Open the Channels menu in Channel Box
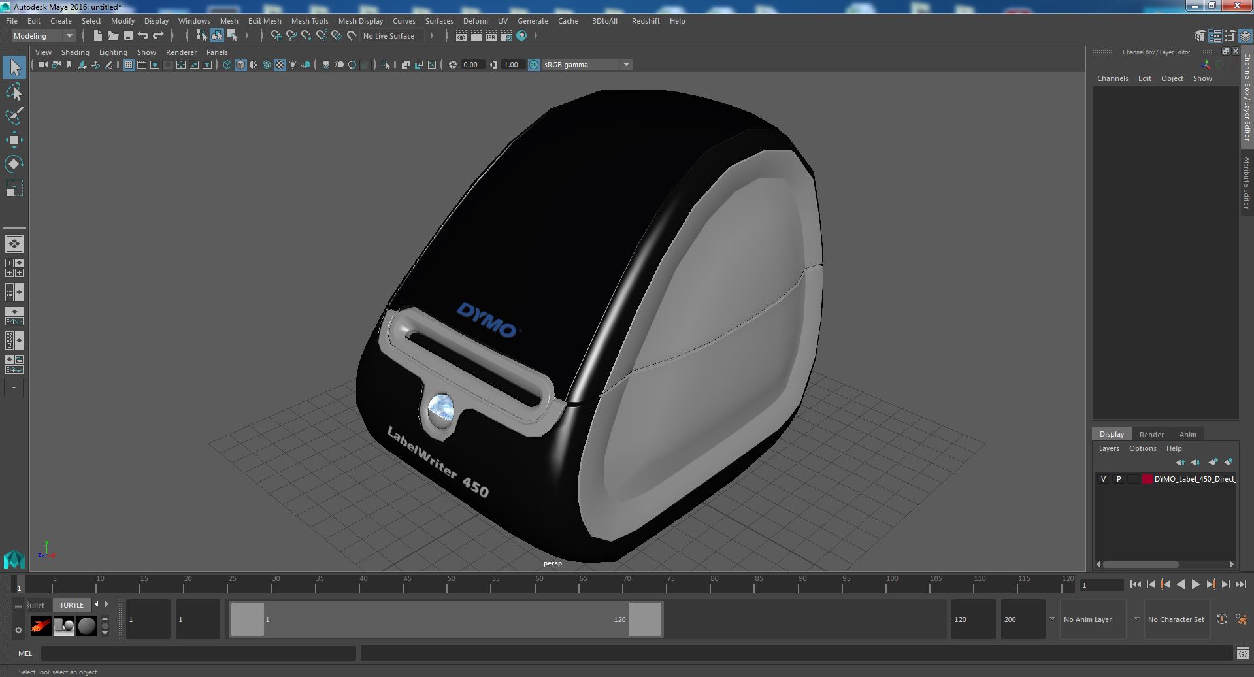 click(1112, 78)
